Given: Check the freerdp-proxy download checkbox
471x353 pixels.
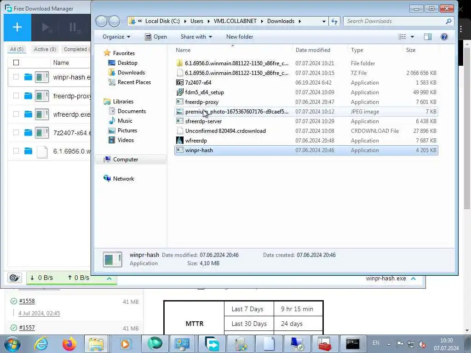Looking at the screenshot, I should (x=16, y=96).
